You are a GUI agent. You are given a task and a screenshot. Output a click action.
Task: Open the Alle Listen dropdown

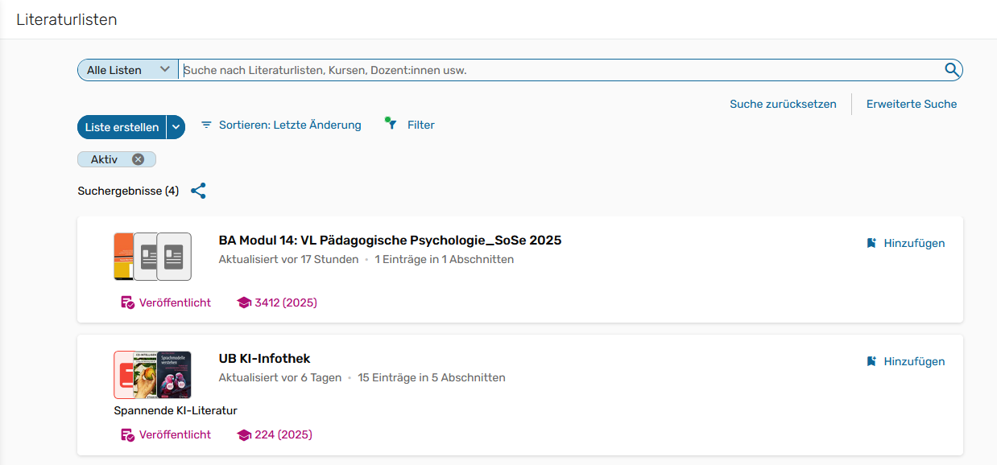(126, 69)
